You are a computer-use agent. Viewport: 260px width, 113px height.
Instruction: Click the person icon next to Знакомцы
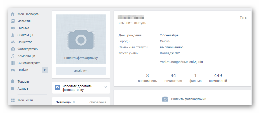[13, 35]
